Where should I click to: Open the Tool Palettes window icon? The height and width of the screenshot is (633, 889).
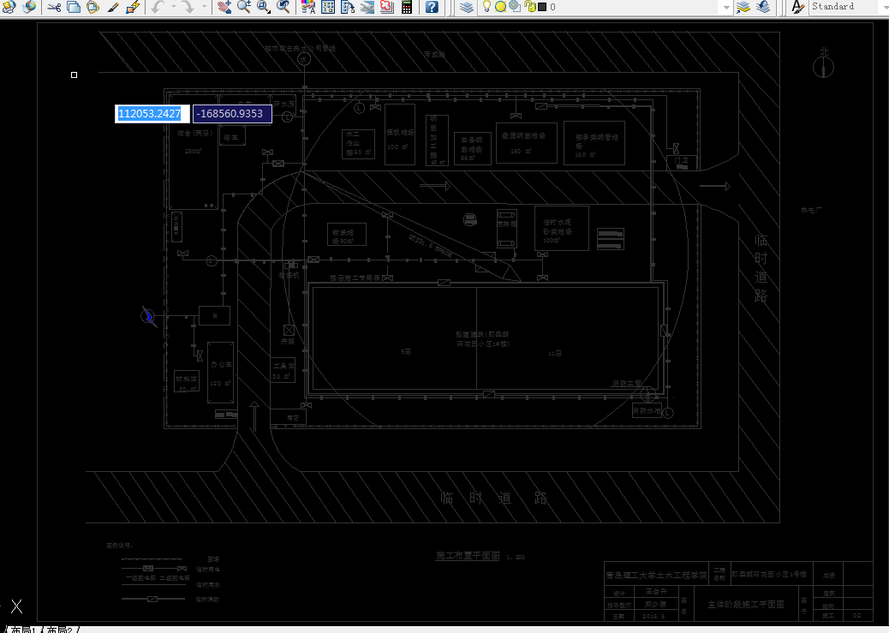pyautogui.click(x=348, y=7)
